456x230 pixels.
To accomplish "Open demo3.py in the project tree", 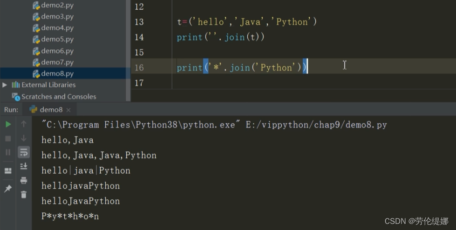I will [57, 17].
